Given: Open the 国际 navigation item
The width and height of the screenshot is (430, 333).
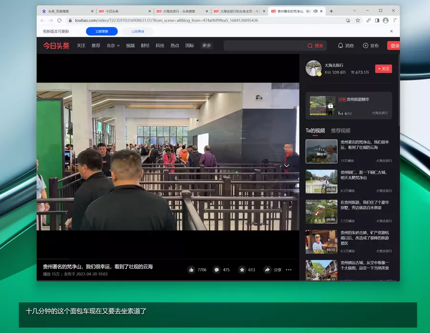Looking at the screenshot, I should click(x=190, y=45).
